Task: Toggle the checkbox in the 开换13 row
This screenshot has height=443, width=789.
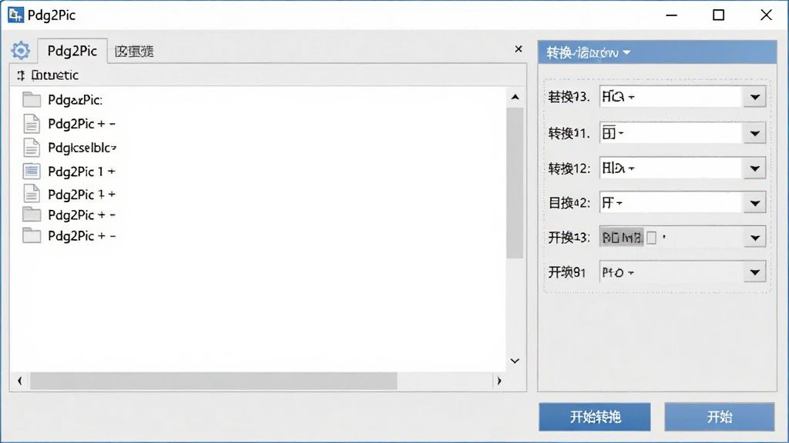Action: tap(651, 238)
